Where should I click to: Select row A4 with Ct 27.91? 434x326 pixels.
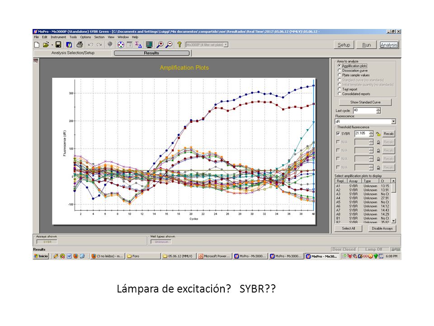pyautogui.click(x=363, y=198)
